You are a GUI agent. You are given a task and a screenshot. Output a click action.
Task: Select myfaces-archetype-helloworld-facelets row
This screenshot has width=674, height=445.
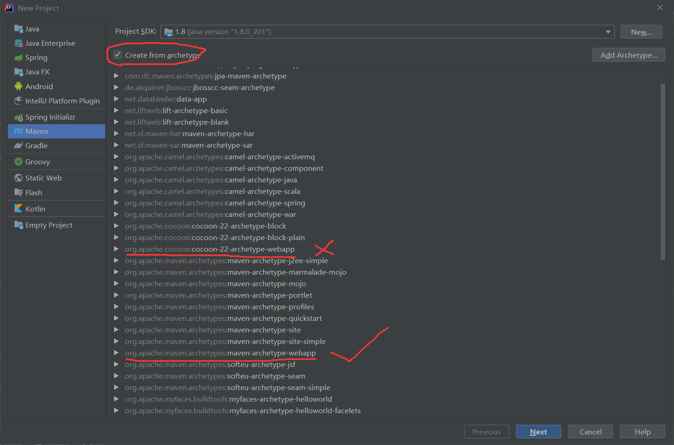click(386, 410)
